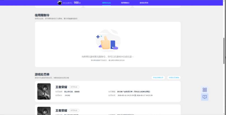Screen dimensions: 226x115
Task: Open second 王者荣耀 penalty card thumbnail
Action: pos(44,111)
